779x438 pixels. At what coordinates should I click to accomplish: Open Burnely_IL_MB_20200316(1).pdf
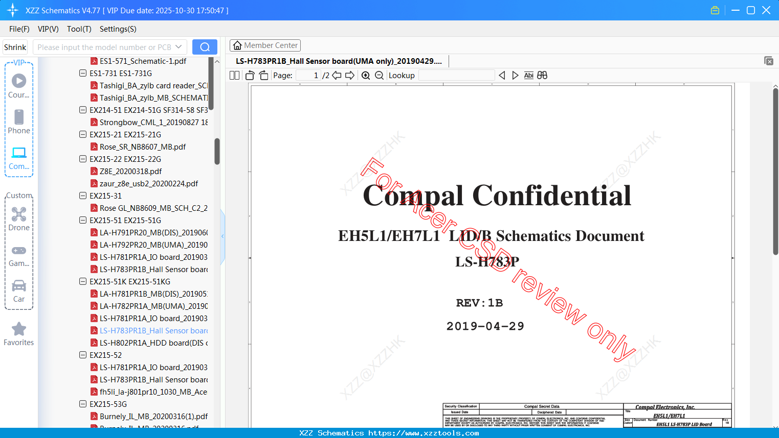pyautogui.click(x=149, y=417)
